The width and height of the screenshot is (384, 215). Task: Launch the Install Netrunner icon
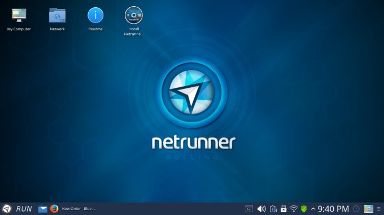(133, 15)
